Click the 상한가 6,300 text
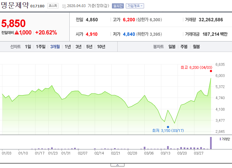Viewport: 232px width, 168px height. (x=149, y=20)
